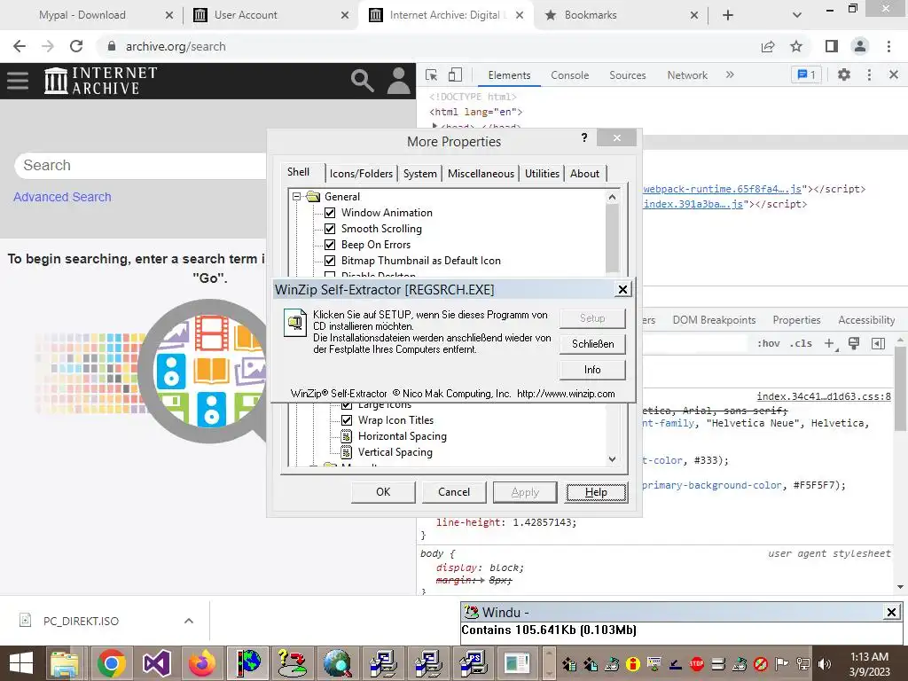Open Visual Studio from the taskbar
Screen dimensions: 908x681
tap(156, 663)
